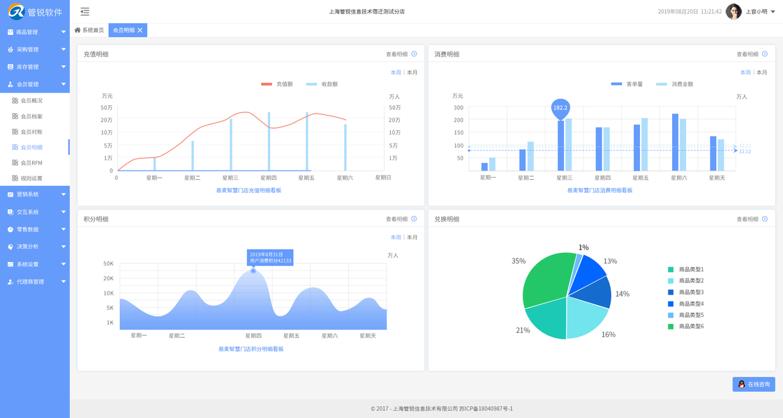Image resolution: width=783 pixels, height=418 pixels.
Task: Switch to the 系统首页 tab
Action: pos(89,30)
